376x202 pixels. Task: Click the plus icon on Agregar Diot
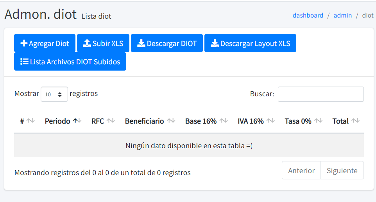24,43
